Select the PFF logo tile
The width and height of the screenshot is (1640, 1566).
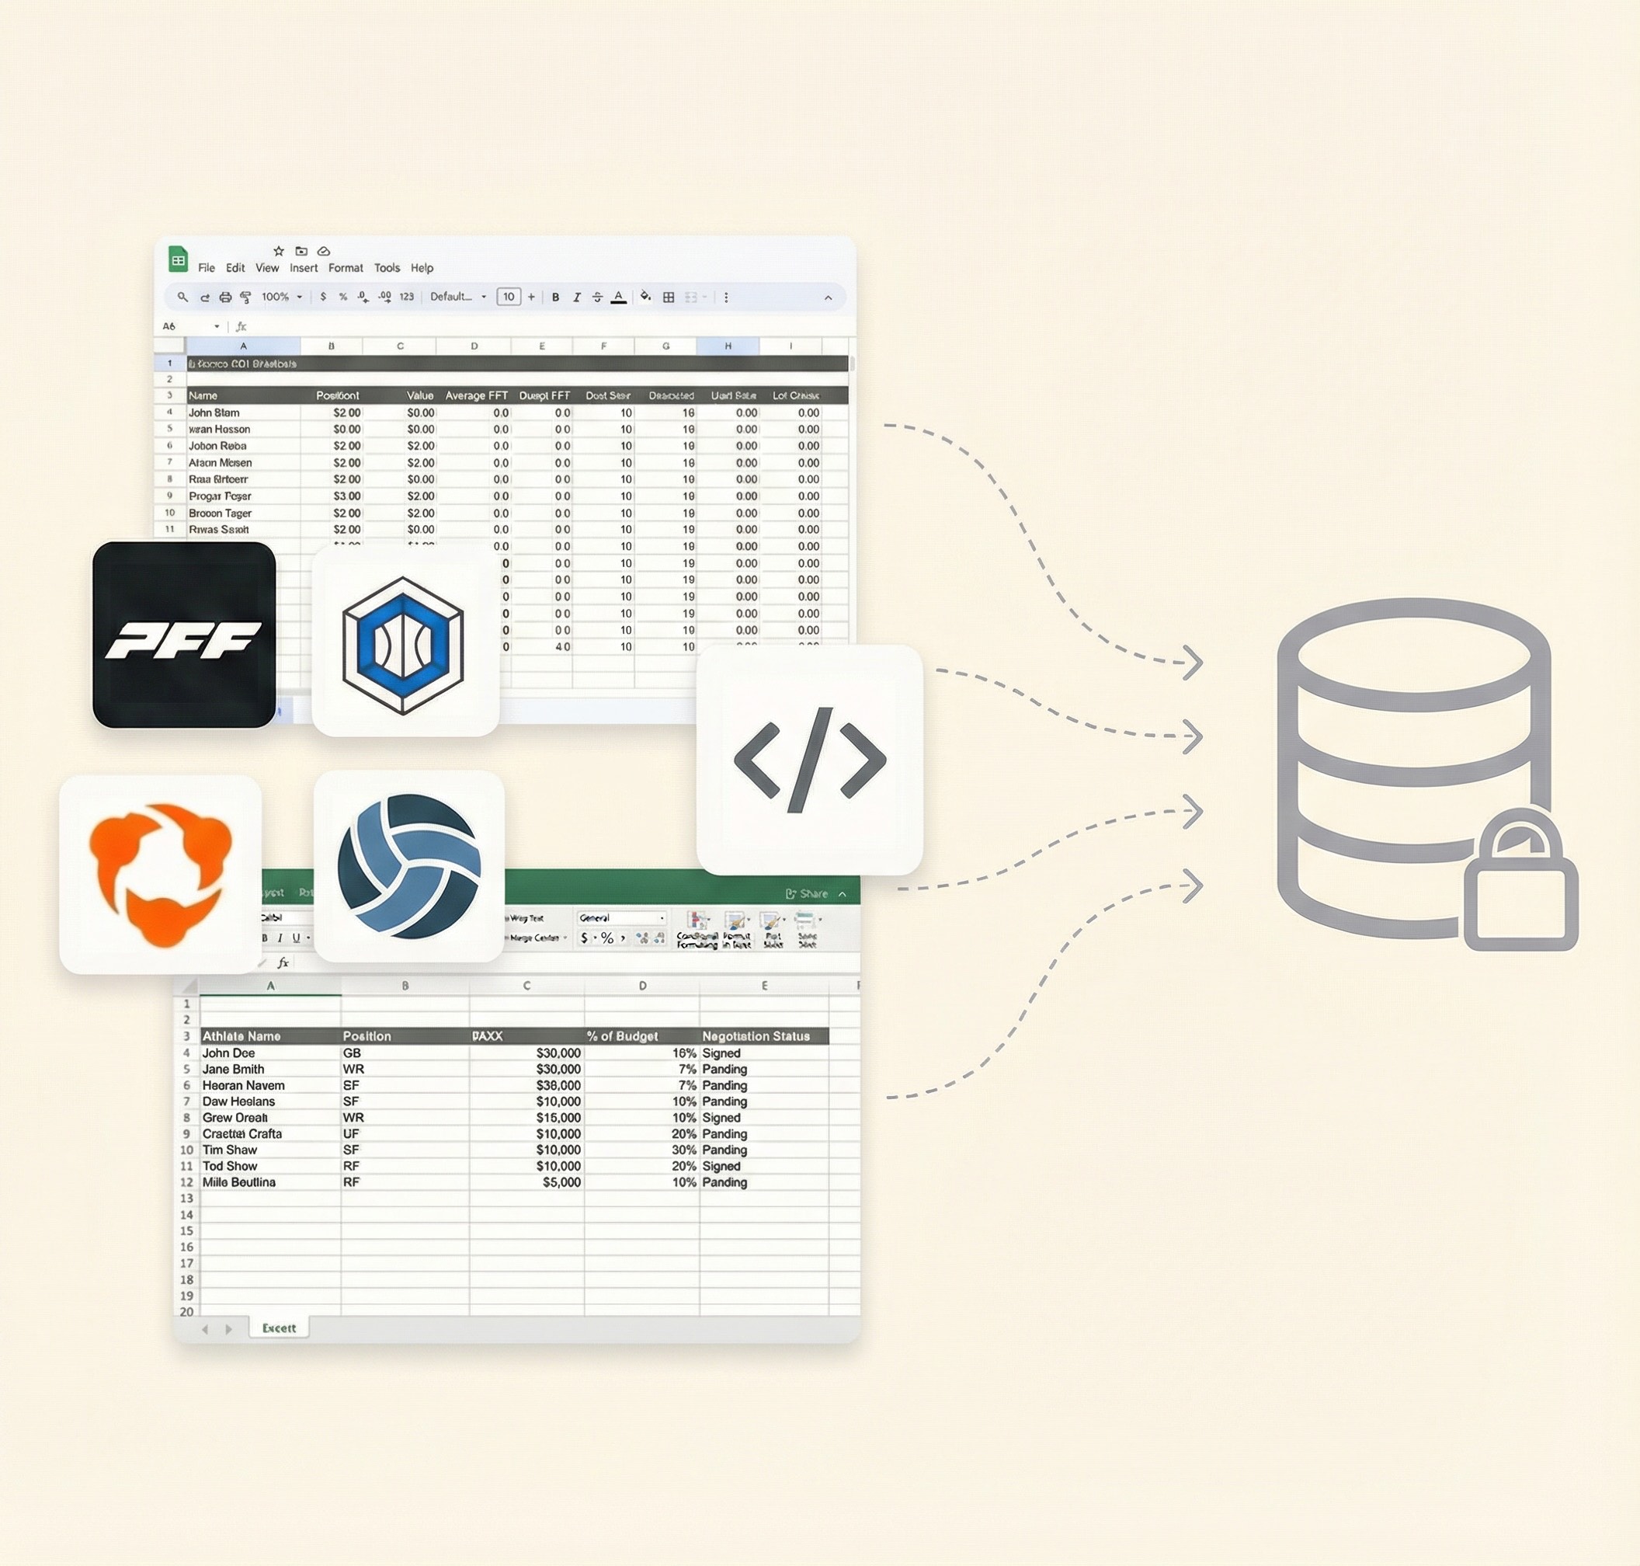coord(185,637)
